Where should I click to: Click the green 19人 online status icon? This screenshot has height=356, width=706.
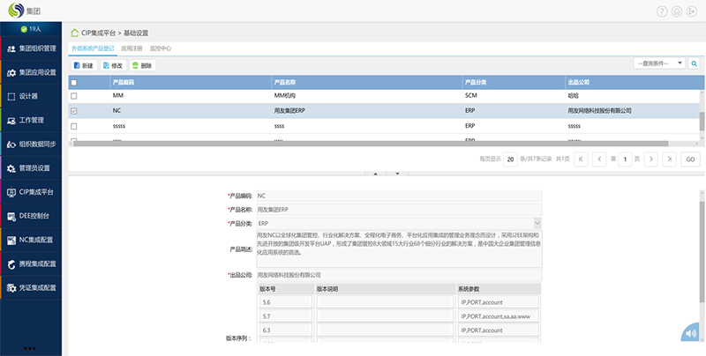(24, 29)
